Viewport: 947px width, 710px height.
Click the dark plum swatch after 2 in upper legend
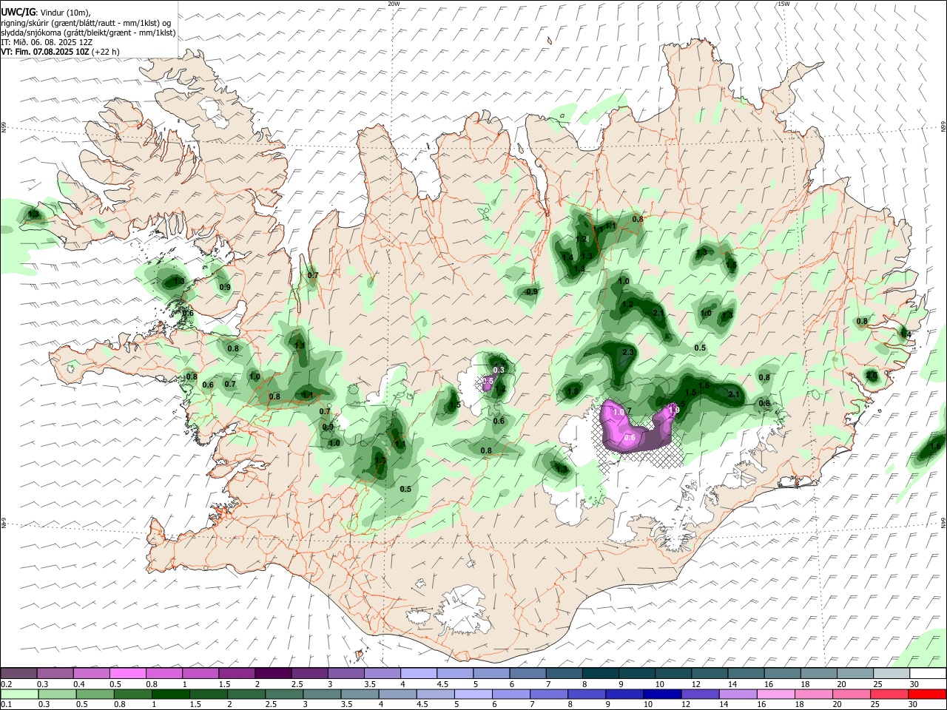[273, 674]
